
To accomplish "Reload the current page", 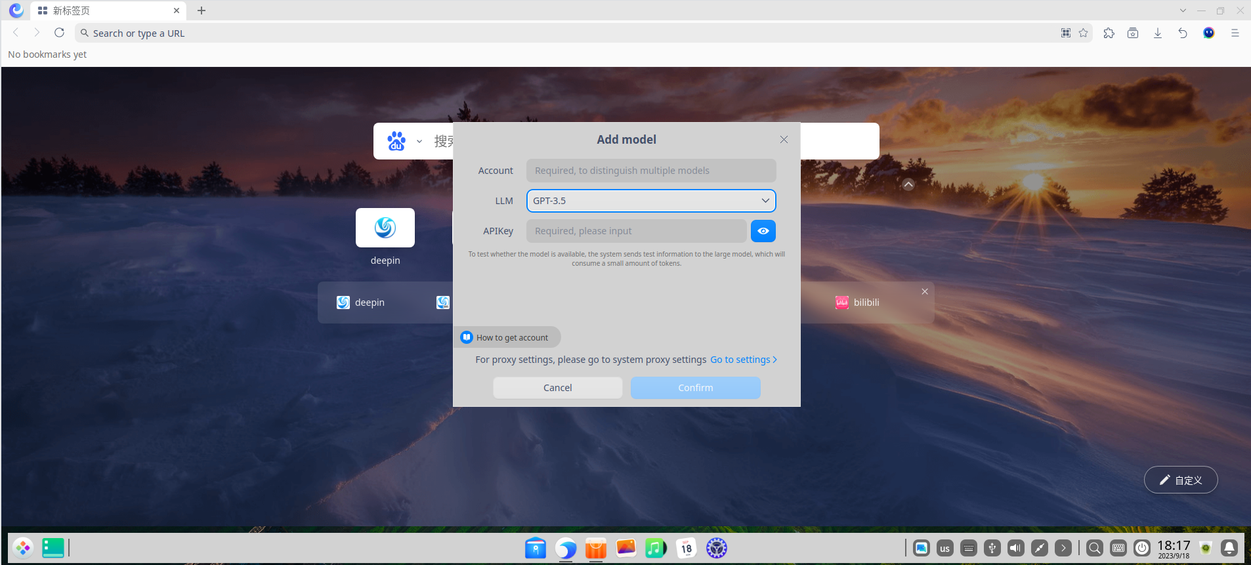I will tap(59, 33).
